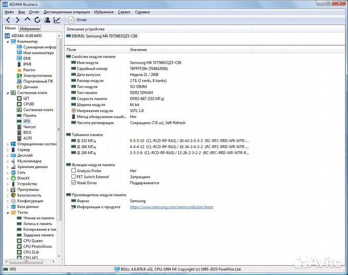
Task: Expand the Дисплей tree node
Action: [8, 155]
